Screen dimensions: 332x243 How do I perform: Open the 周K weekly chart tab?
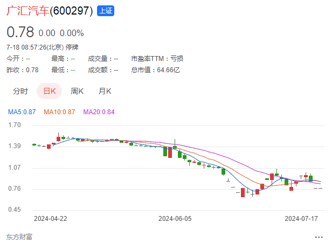77,91
